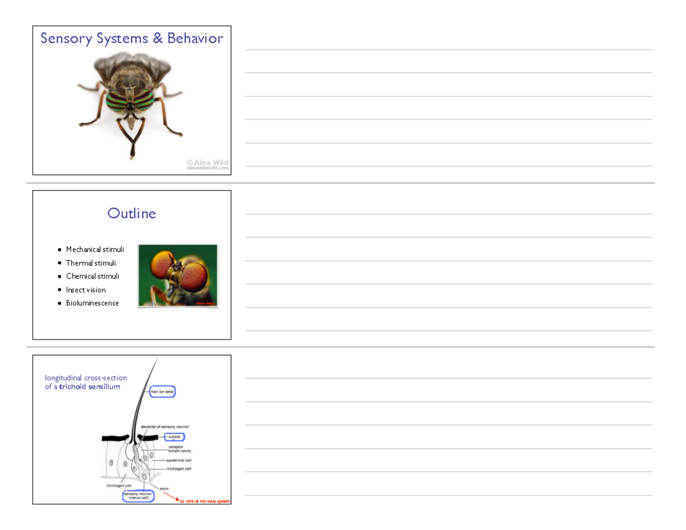Click the 'trichoid sensillum' caption text

[89, 386]
